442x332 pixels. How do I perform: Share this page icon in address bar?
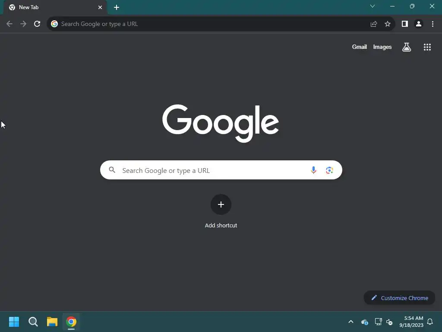tap(374, 24)
